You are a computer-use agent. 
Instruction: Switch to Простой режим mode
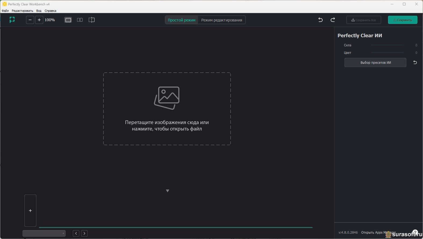(x=182, y=20)
